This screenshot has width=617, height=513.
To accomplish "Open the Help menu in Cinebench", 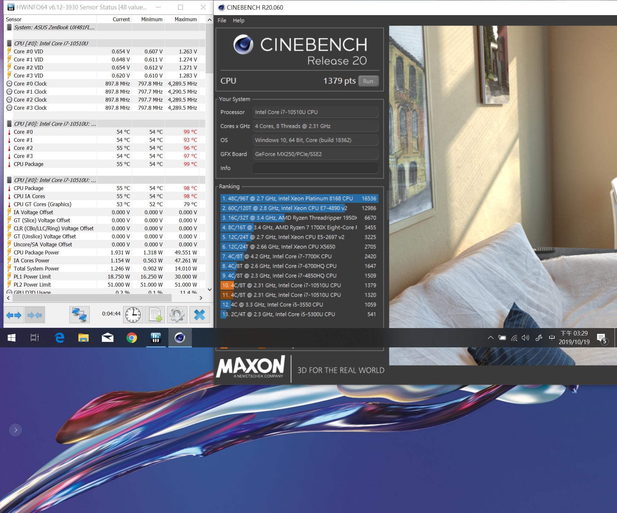I will coord(239,20).
